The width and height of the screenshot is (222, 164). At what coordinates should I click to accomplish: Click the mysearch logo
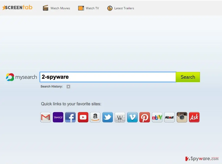[x=21, y=77]
